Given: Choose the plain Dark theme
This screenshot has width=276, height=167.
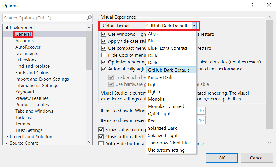Looking at the screenshot, I should pos(171,56).
